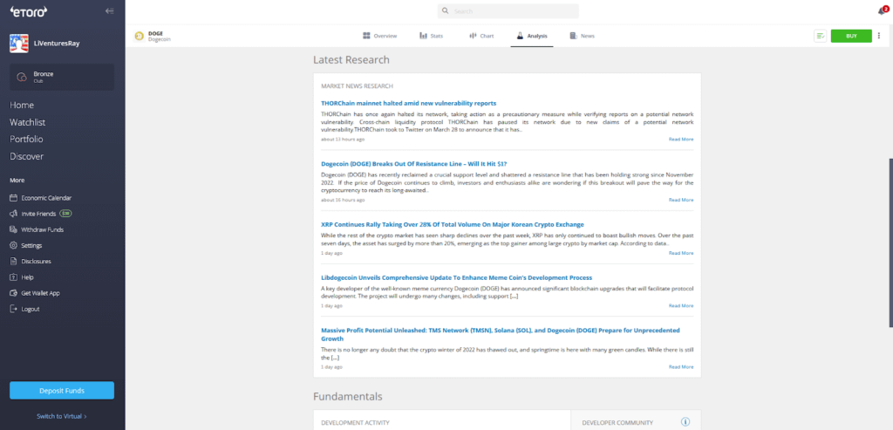Open Settings from the sidebar
Image resolution: width=893 pixels, height=430 pixels.
pos(31,246)
